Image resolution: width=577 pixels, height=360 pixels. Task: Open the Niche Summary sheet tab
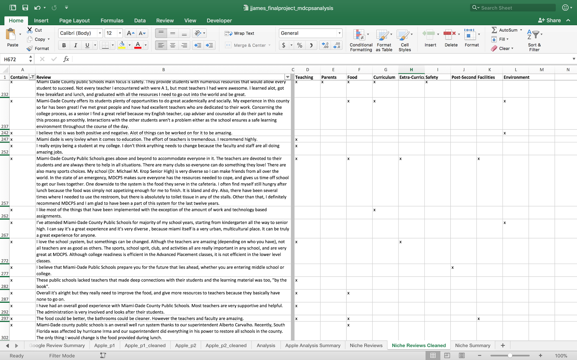[x=472, y=346]
